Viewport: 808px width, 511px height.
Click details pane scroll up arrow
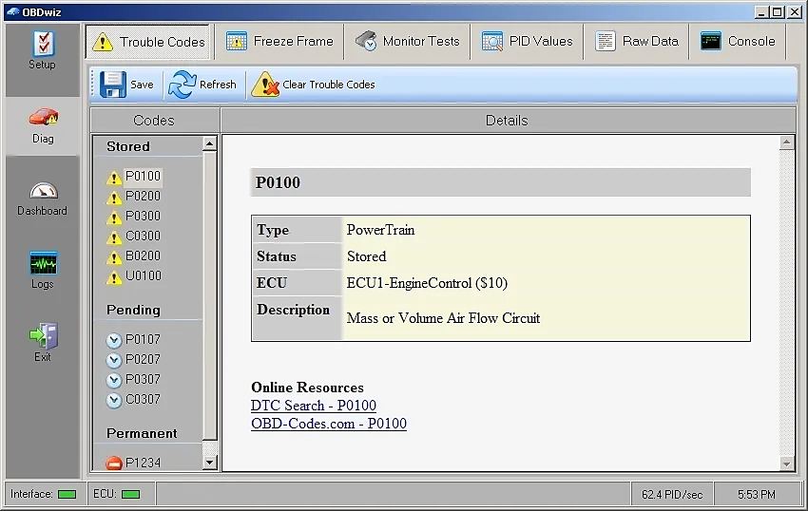[786, 142]
